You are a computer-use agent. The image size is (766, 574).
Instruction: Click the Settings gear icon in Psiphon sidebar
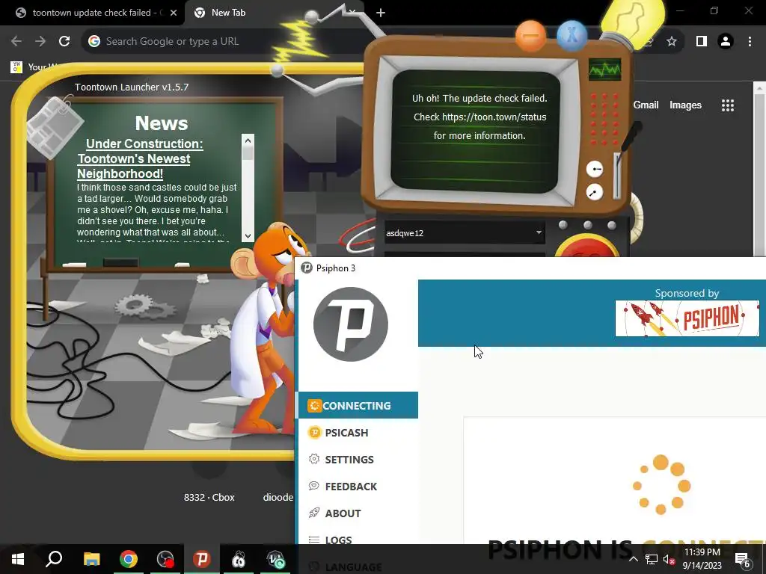tap(314, 459)
